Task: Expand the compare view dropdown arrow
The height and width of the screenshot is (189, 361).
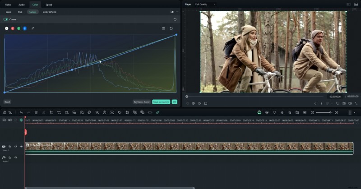Action: click(177, 12)
